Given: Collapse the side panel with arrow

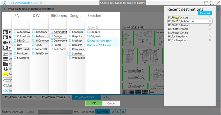Looking at the screenshot, I should coord(218,9).
